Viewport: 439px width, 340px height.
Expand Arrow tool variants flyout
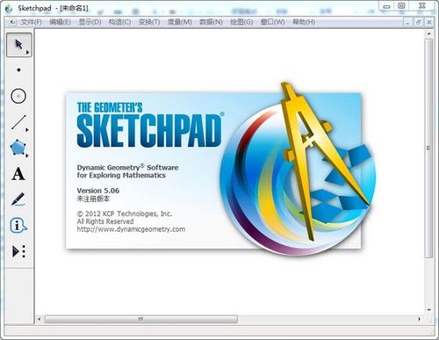(28, 53)
